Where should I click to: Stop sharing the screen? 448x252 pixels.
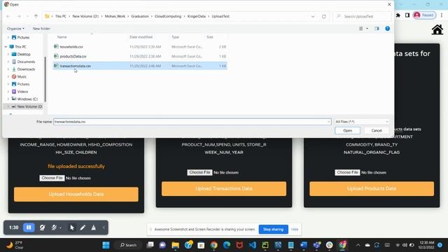pyautogui.click(x=273, y=230)
